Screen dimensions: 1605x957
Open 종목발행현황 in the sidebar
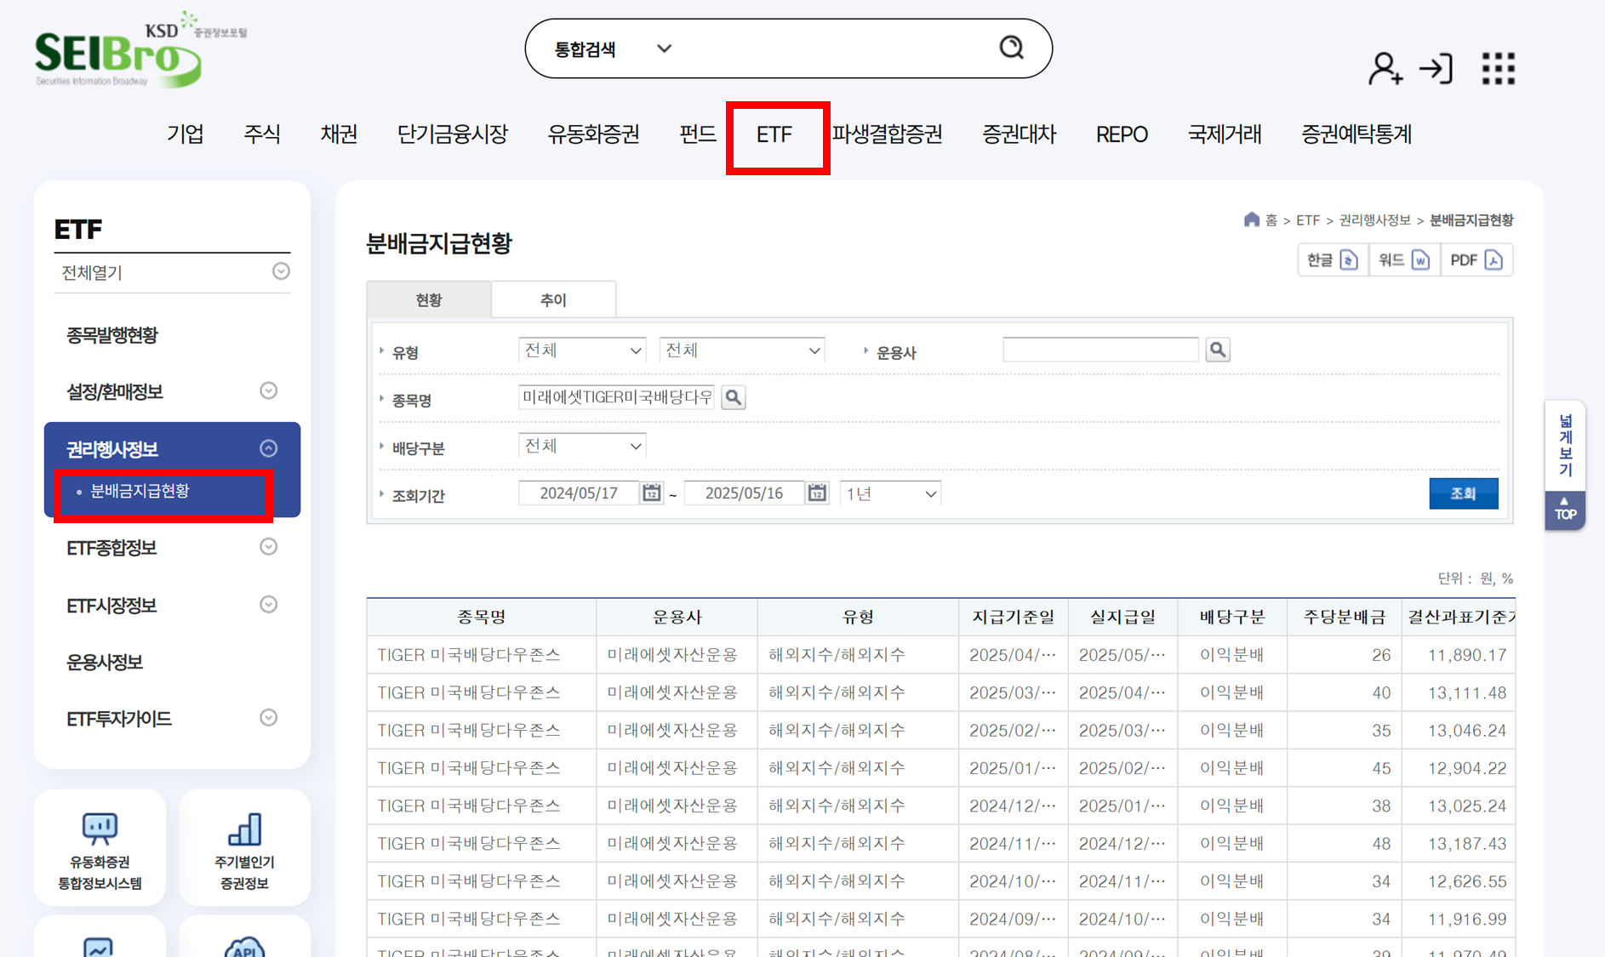click(x=112, y=335)
